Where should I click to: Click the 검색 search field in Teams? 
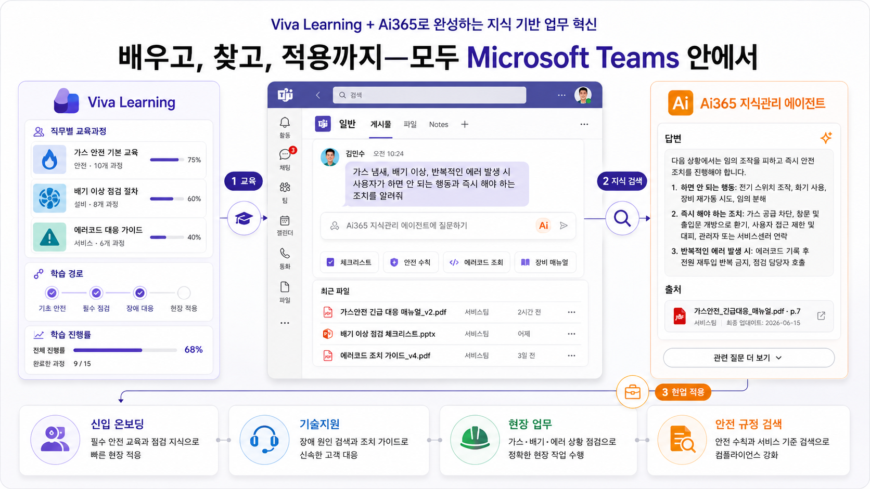[x=429, y=95]
